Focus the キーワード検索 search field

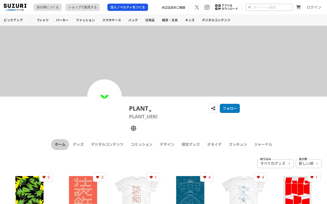tap(271, 7)
